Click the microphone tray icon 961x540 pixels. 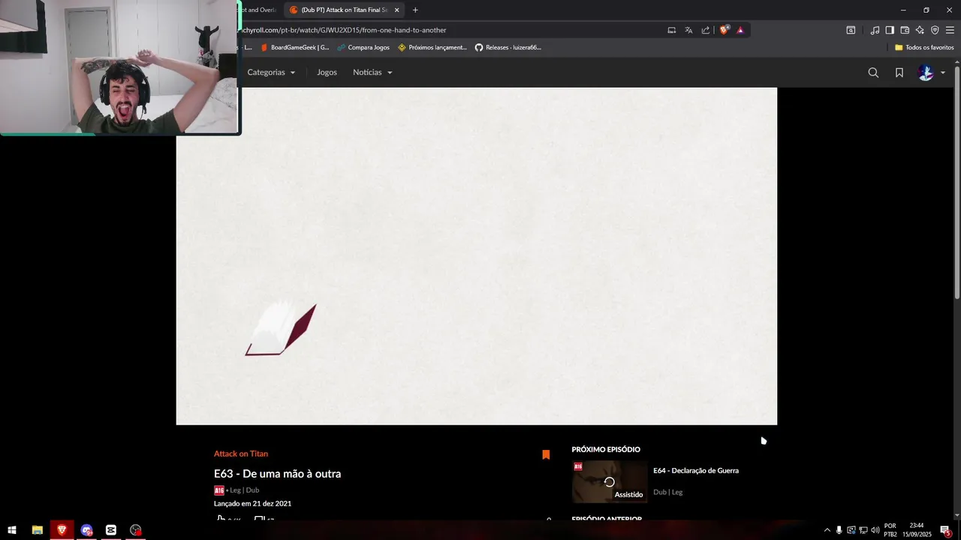(x=839, y=530)
